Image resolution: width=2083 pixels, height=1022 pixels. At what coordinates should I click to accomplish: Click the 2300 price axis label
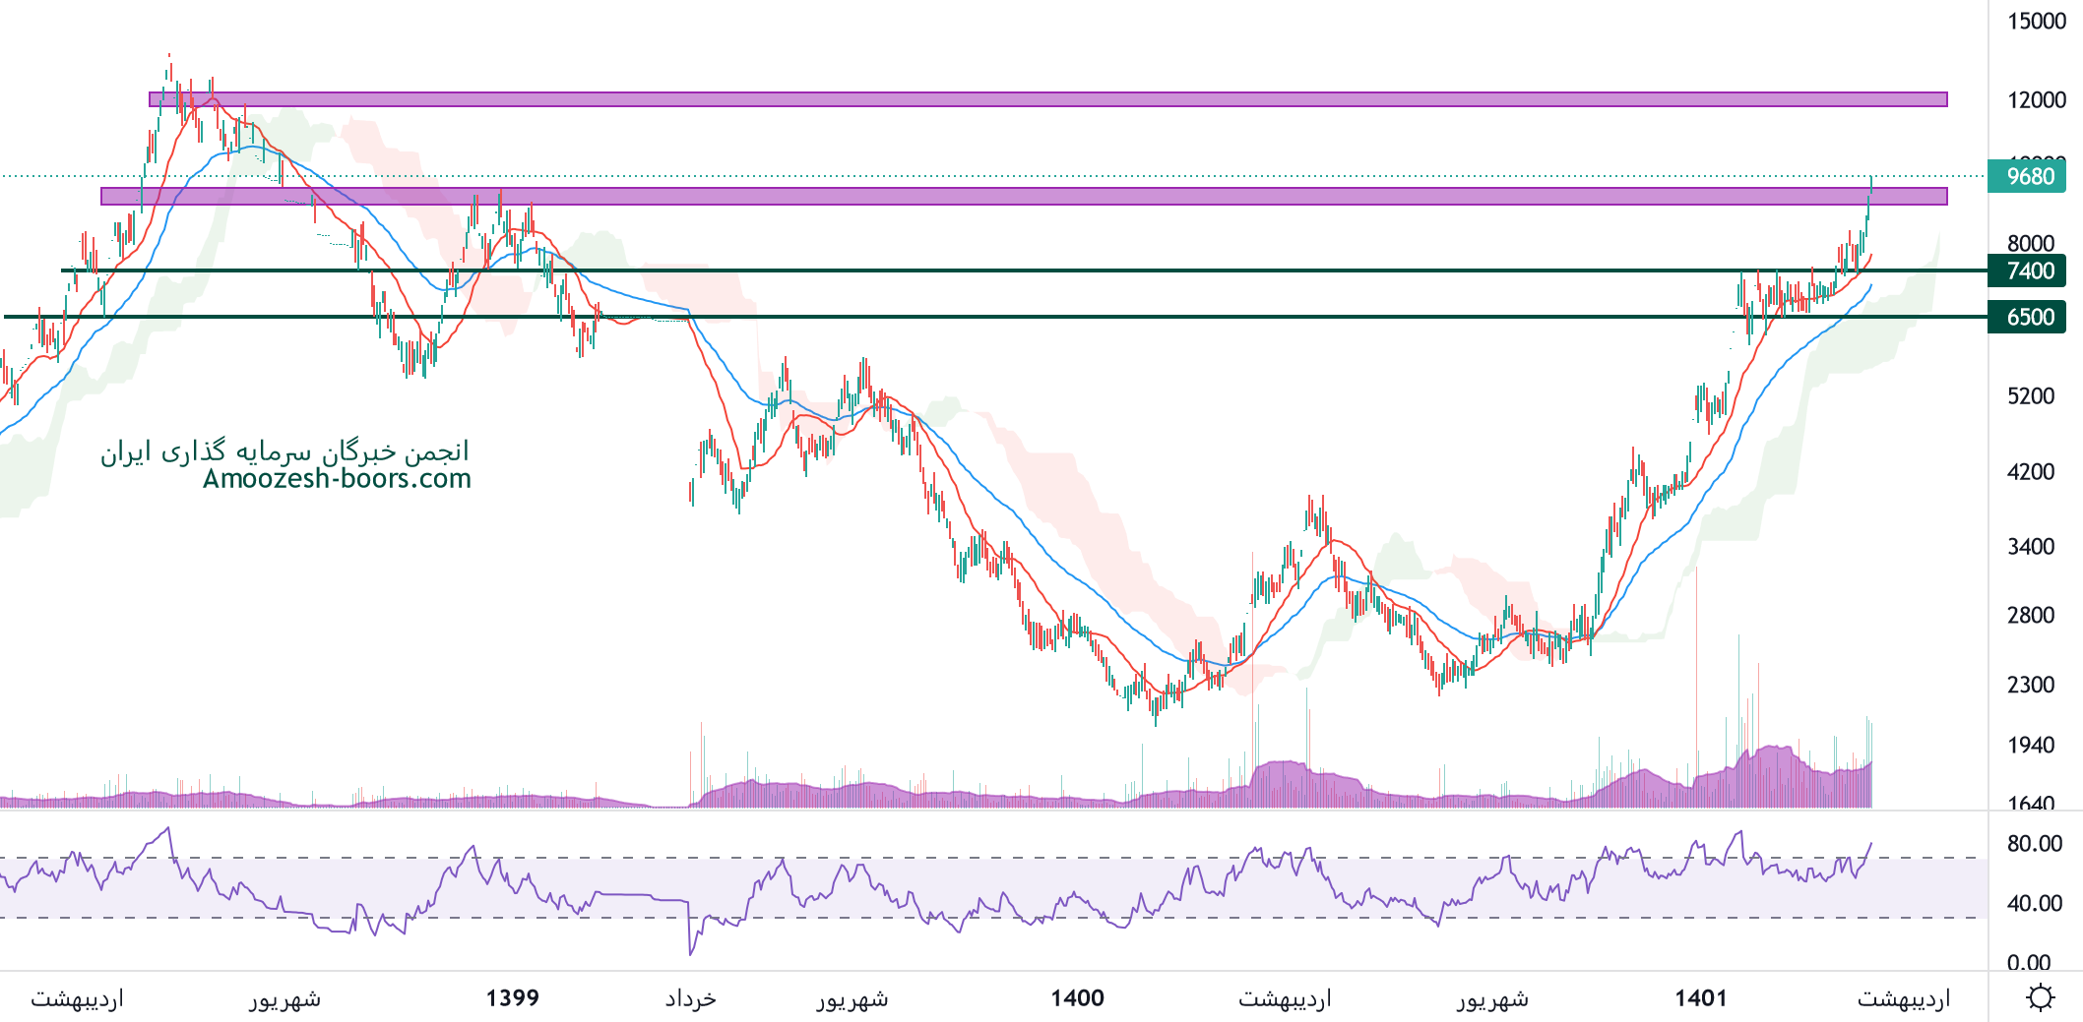(x=2031, y=685)
